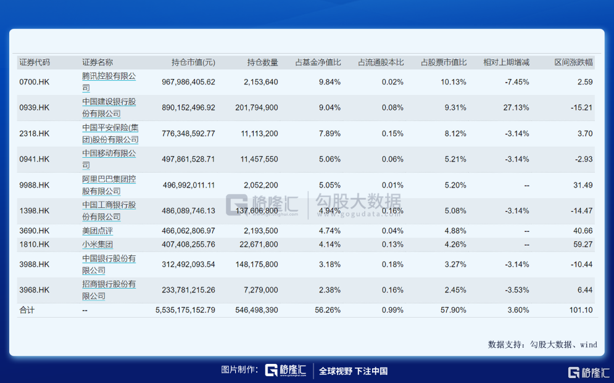Click the 占流通股本比 column header

pos(381,62)
